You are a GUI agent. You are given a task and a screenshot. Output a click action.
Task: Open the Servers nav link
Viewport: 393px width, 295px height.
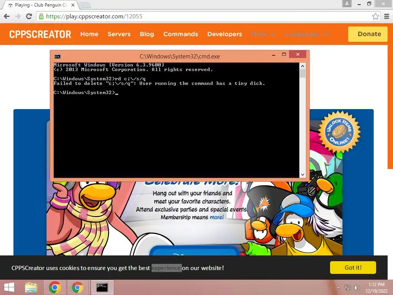[x=119, y=34]
